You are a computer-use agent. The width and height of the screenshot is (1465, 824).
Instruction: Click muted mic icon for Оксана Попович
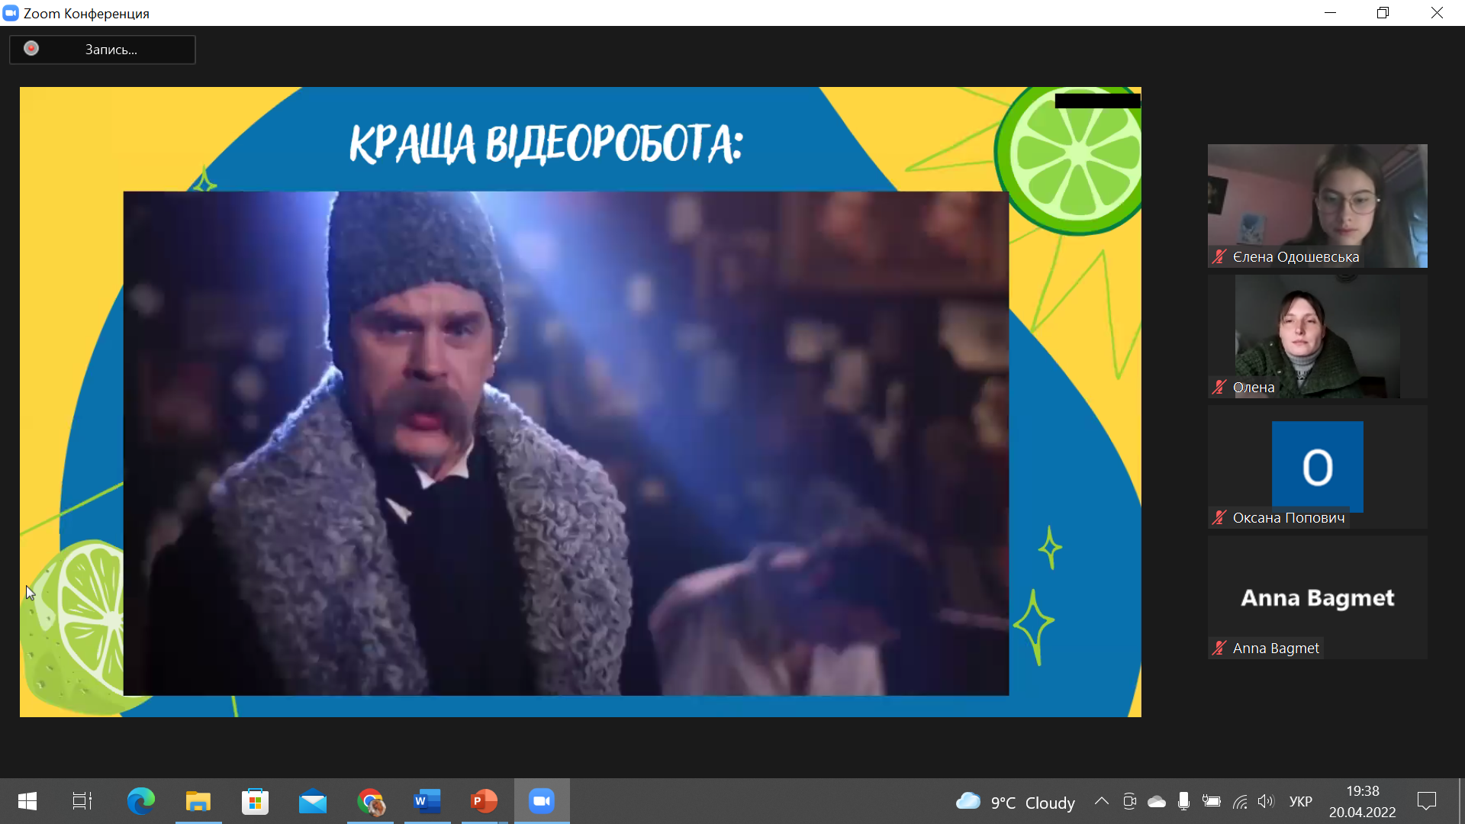(x=1219, y=518)
